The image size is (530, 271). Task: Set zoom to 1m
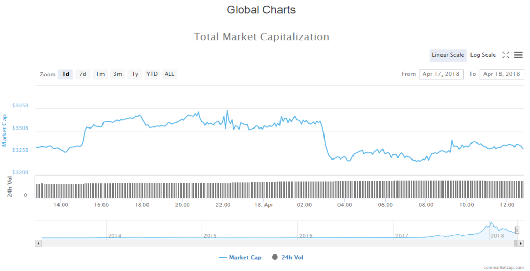(100, 74)
